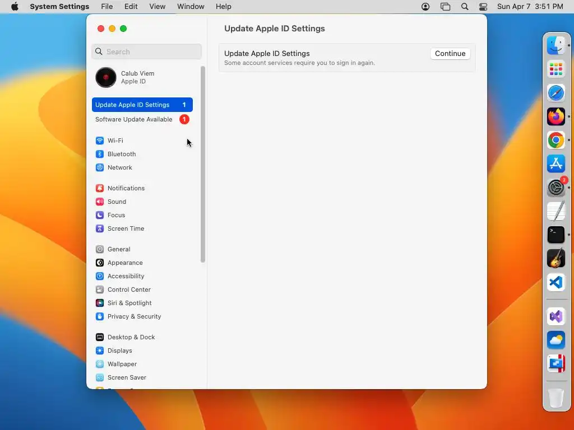Open Screen Time hourglass icon
This screenshot has width=574, height=430.
100,228
